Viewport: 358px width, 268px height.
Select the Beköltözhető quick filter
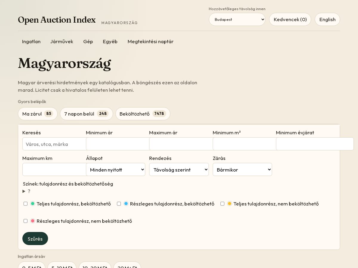143,114
